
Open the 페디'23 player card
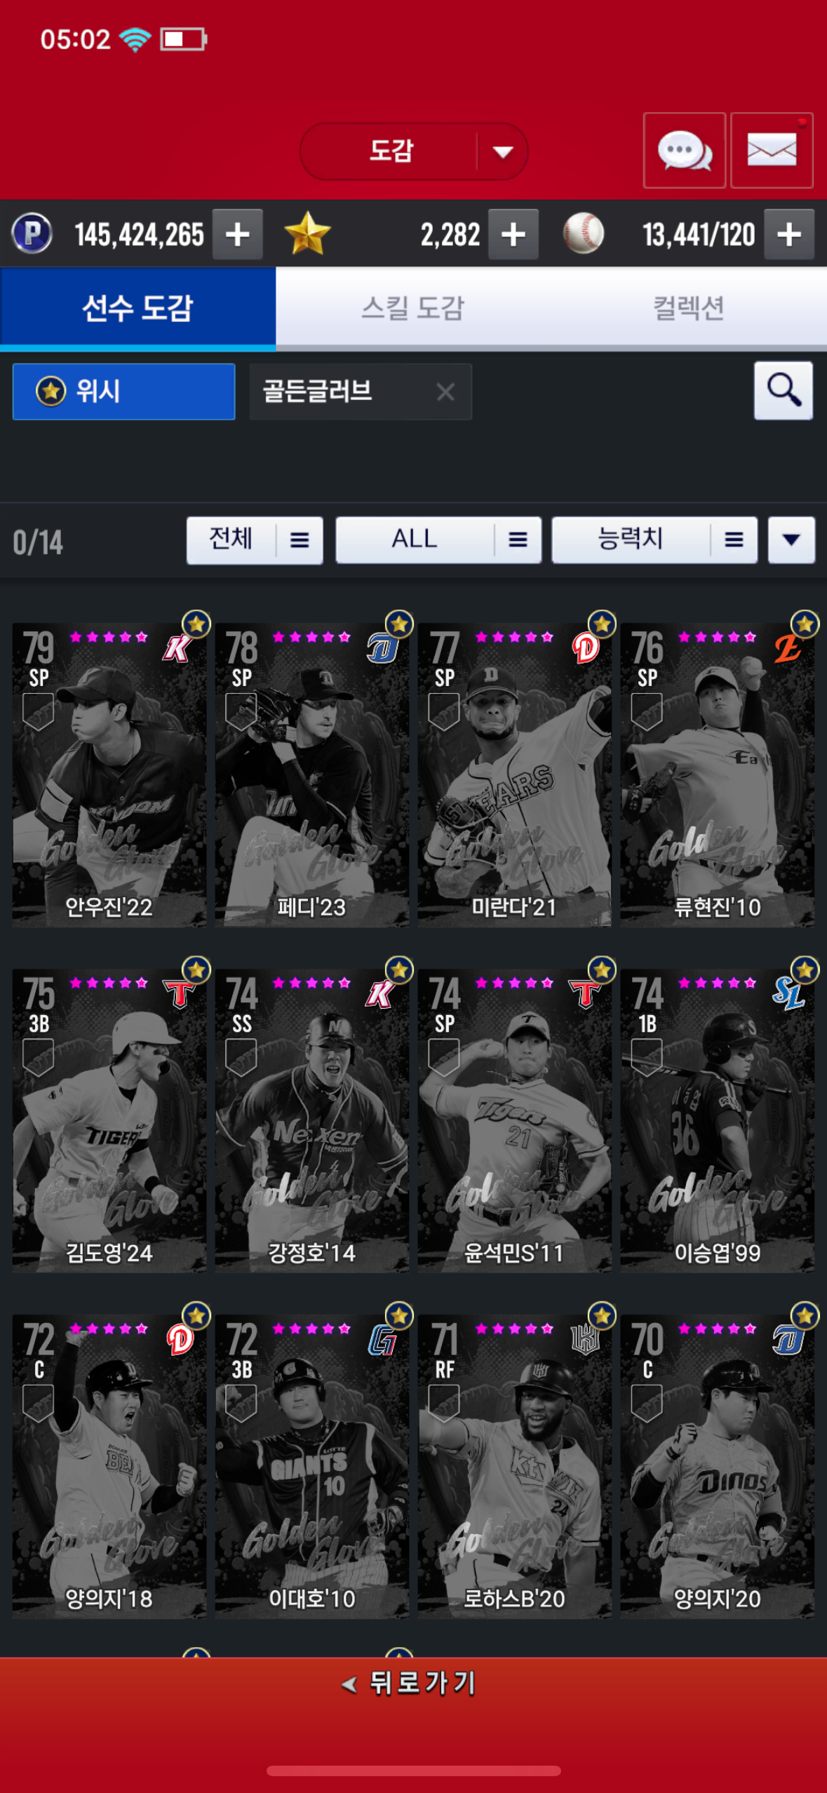[311, 774]
